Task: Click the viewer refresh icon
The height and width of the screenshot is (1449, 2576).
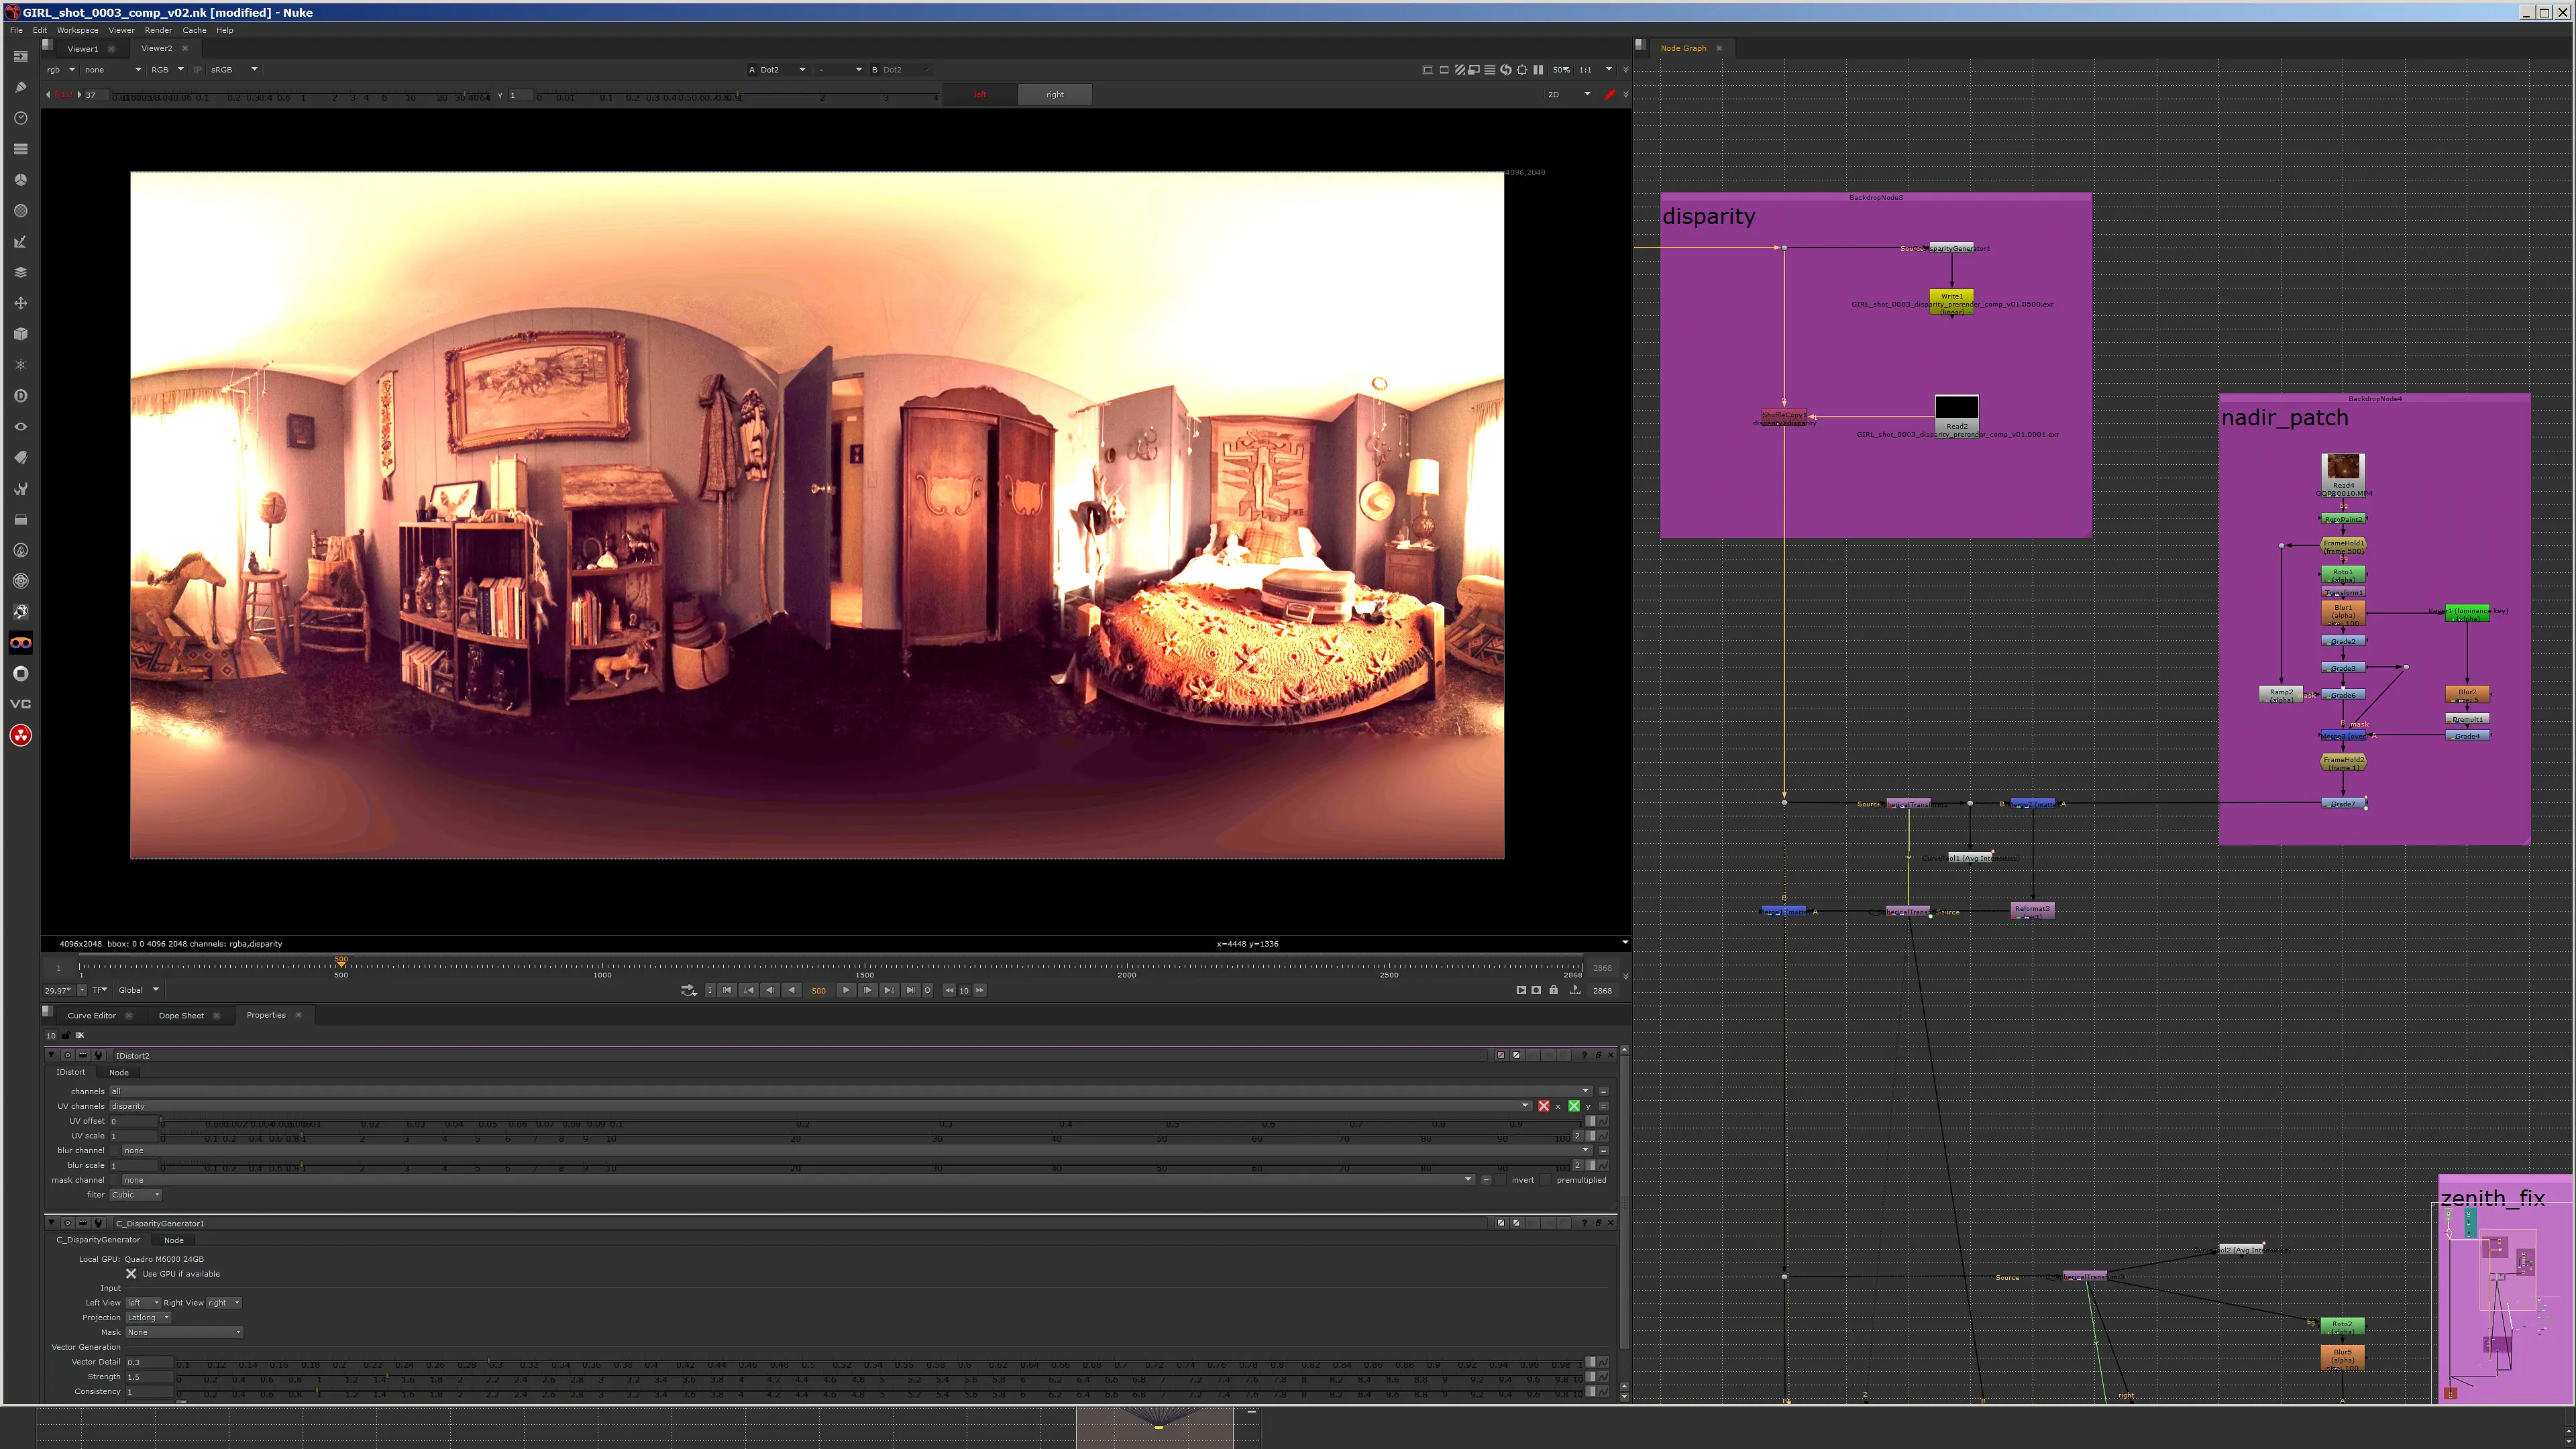Action: [x=1506, y=70]
